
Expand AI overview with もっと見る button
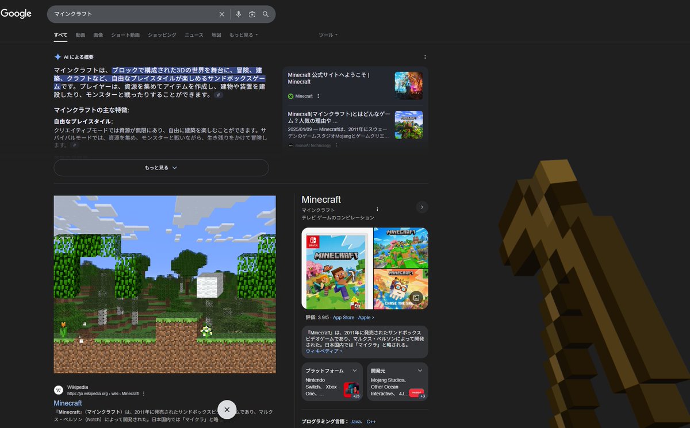[x=161, y=168]
